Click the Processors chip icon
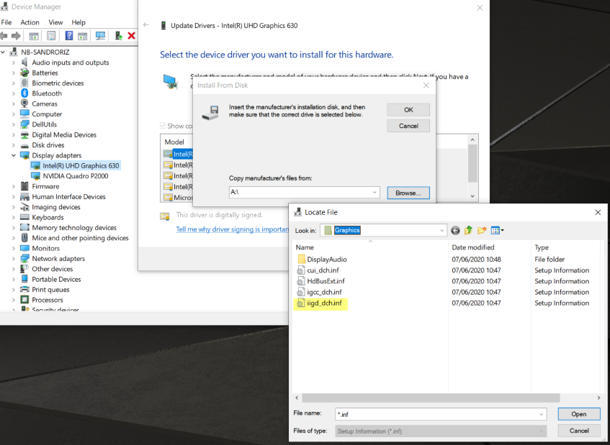This screenshot has height=445, width=610. click(24, 300)
